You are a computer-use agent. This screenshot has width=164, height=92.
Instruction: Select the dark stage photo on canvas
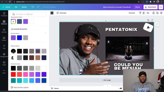point(128,49)
